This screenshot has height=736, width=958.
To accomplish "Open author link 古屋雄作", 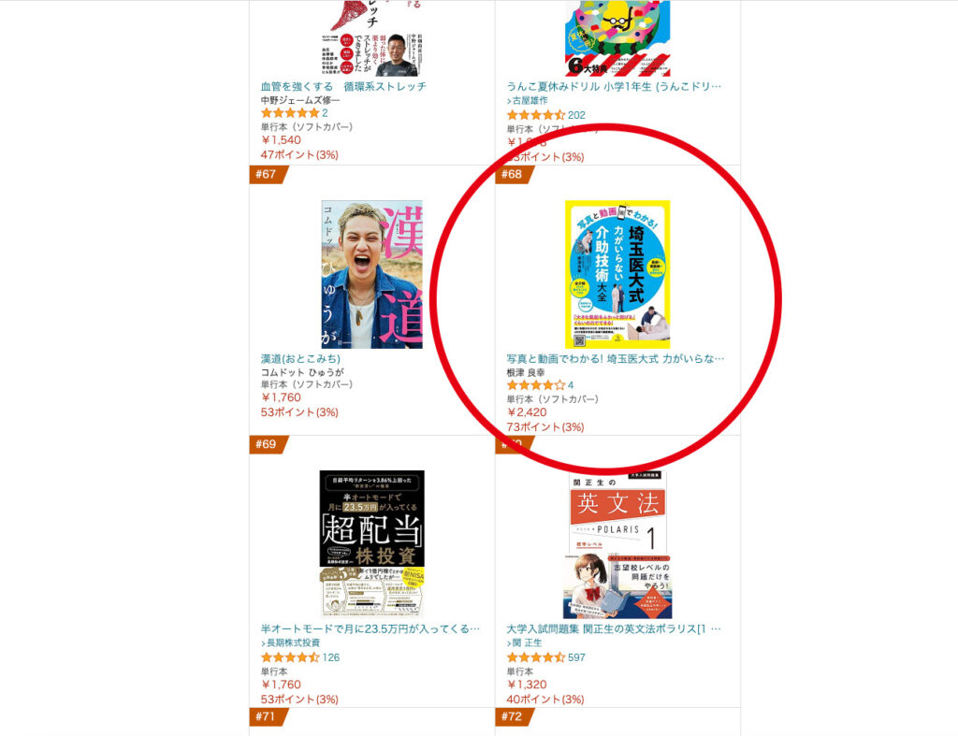I will [x=530, y=100].
